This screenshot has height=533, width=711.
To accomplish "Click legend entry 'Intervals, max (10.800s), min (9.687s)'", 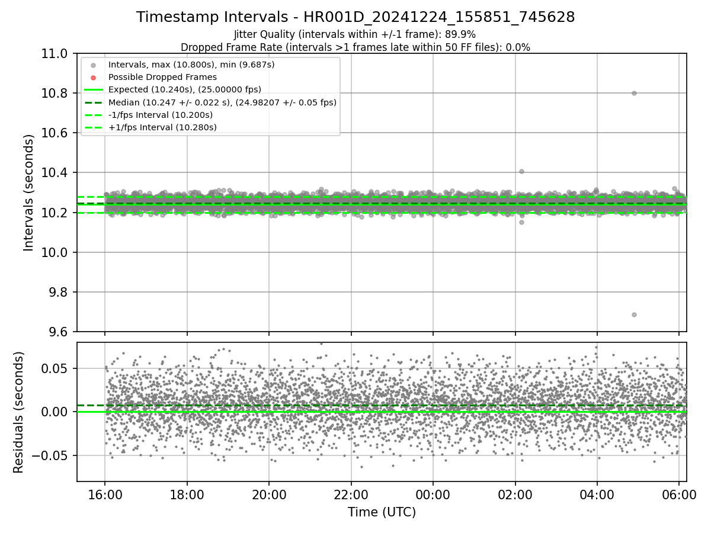I will [191, 65].
